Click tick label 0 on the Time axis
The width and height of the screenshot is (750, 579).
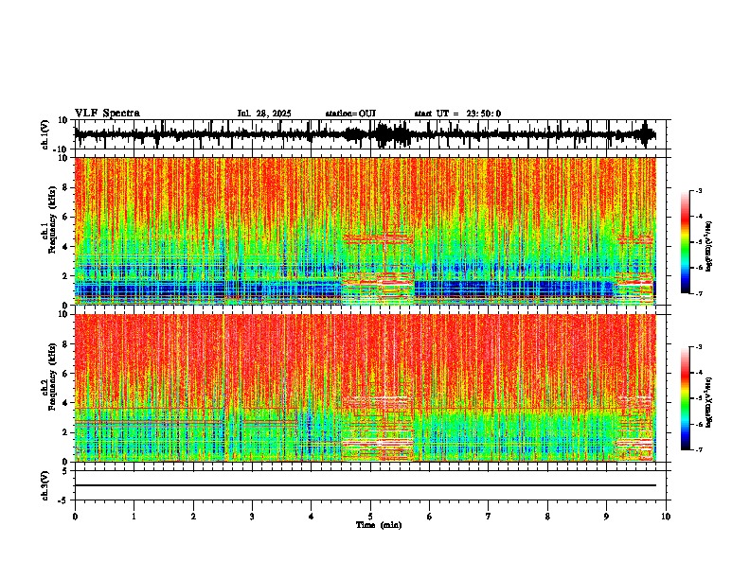(75, 517)
